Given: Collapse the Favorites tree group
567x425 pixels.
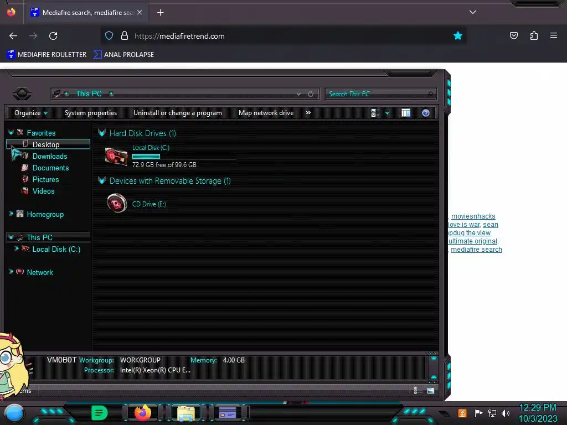Looking at the screenshot, I should [11, 133].
